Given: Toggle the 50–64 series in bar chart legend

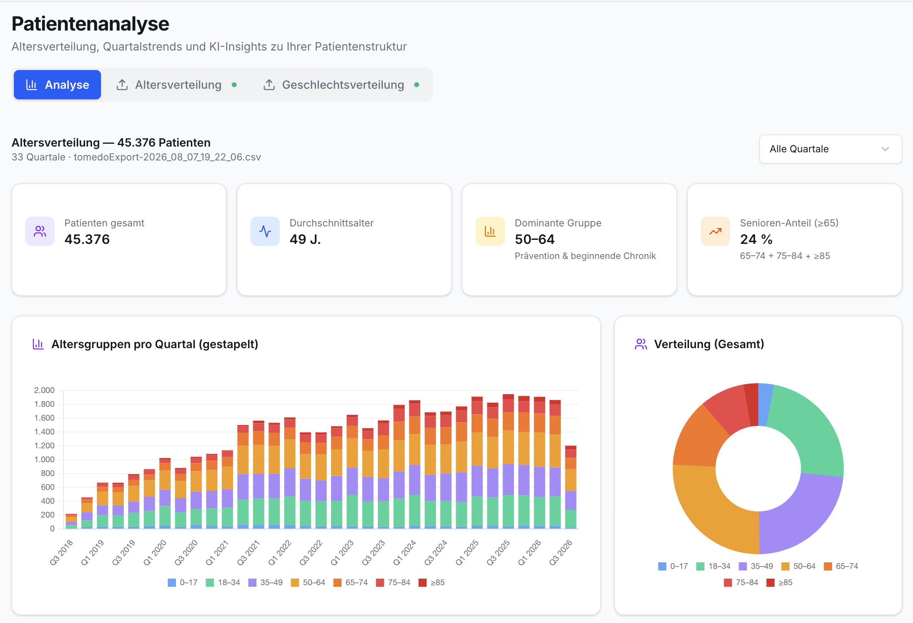Looking at the screenshot, I should [x=308, y=582].
